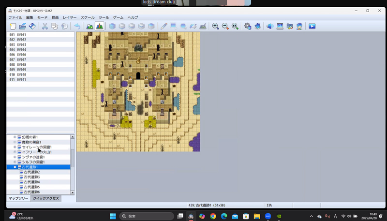Open the 描画 menu

[55, 17]
